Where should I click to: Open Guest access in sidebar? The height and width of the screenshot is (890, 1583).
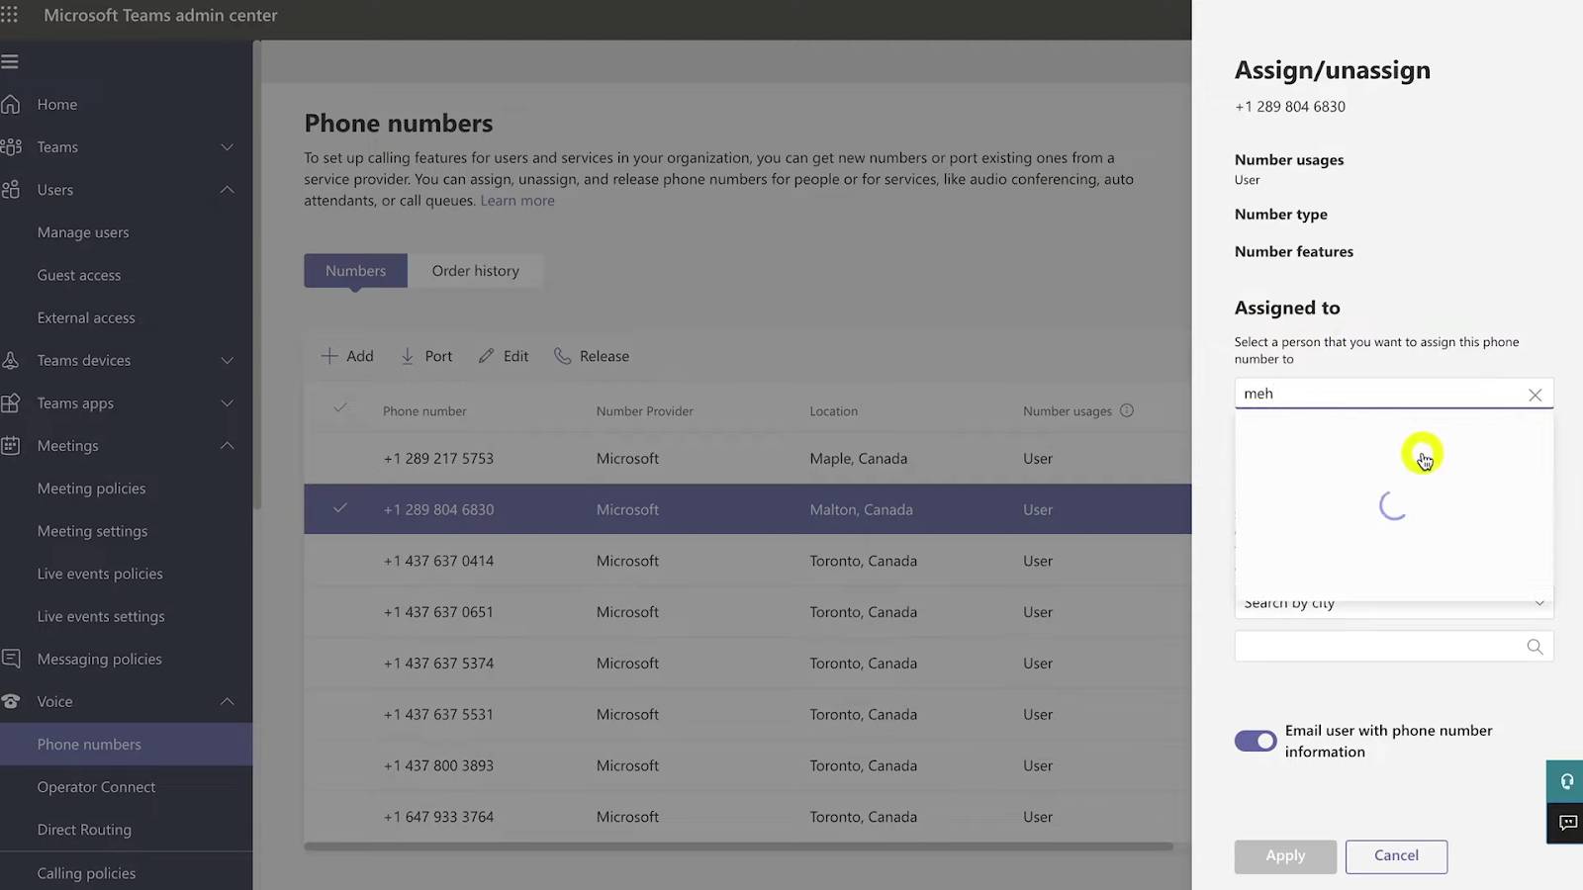(x=79, y=275)
